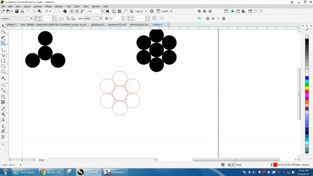Click the Open document folder icon

(8, 11)
